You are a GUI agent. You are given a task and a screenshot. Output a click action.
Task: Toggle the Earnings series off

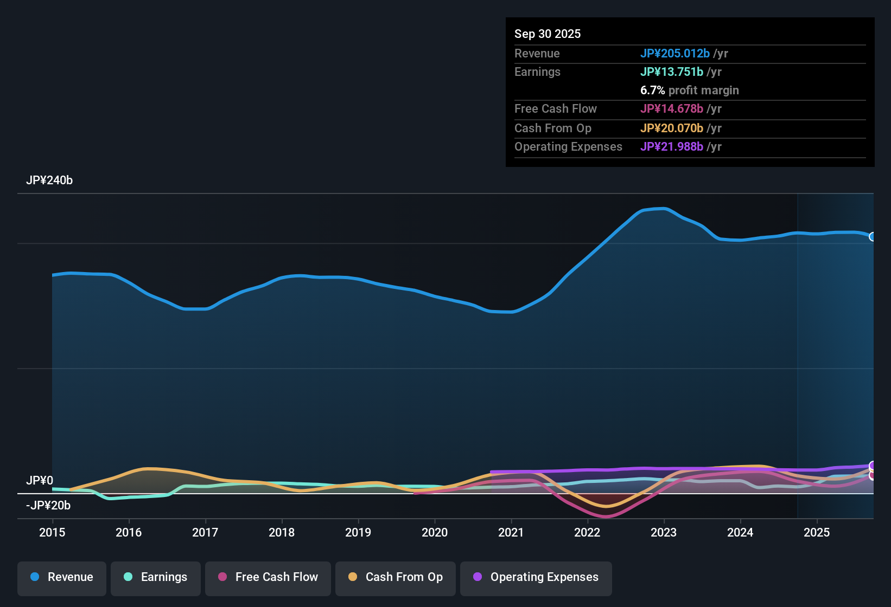[156, 577]
